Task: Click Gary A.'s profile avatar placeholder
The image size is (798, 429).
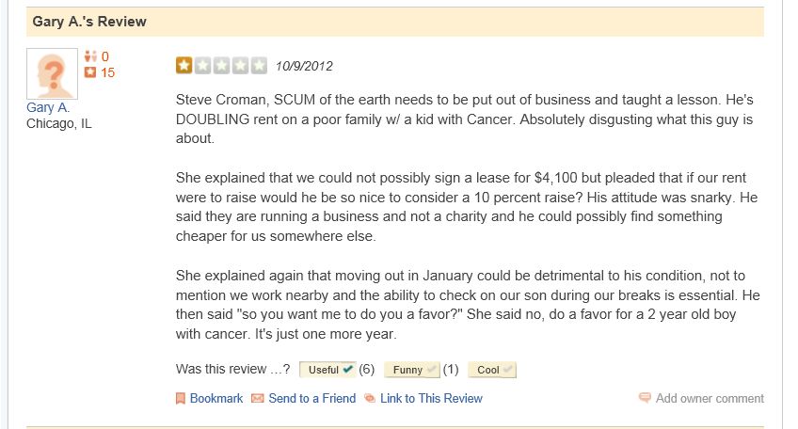Action: (x=52, y=73)
